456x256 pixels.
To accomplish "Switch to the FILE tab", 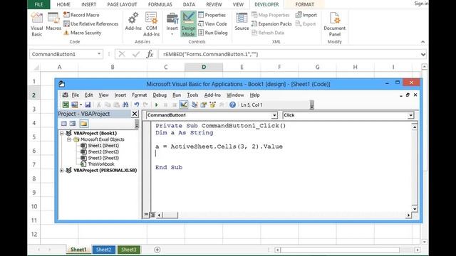I will 38,4.
